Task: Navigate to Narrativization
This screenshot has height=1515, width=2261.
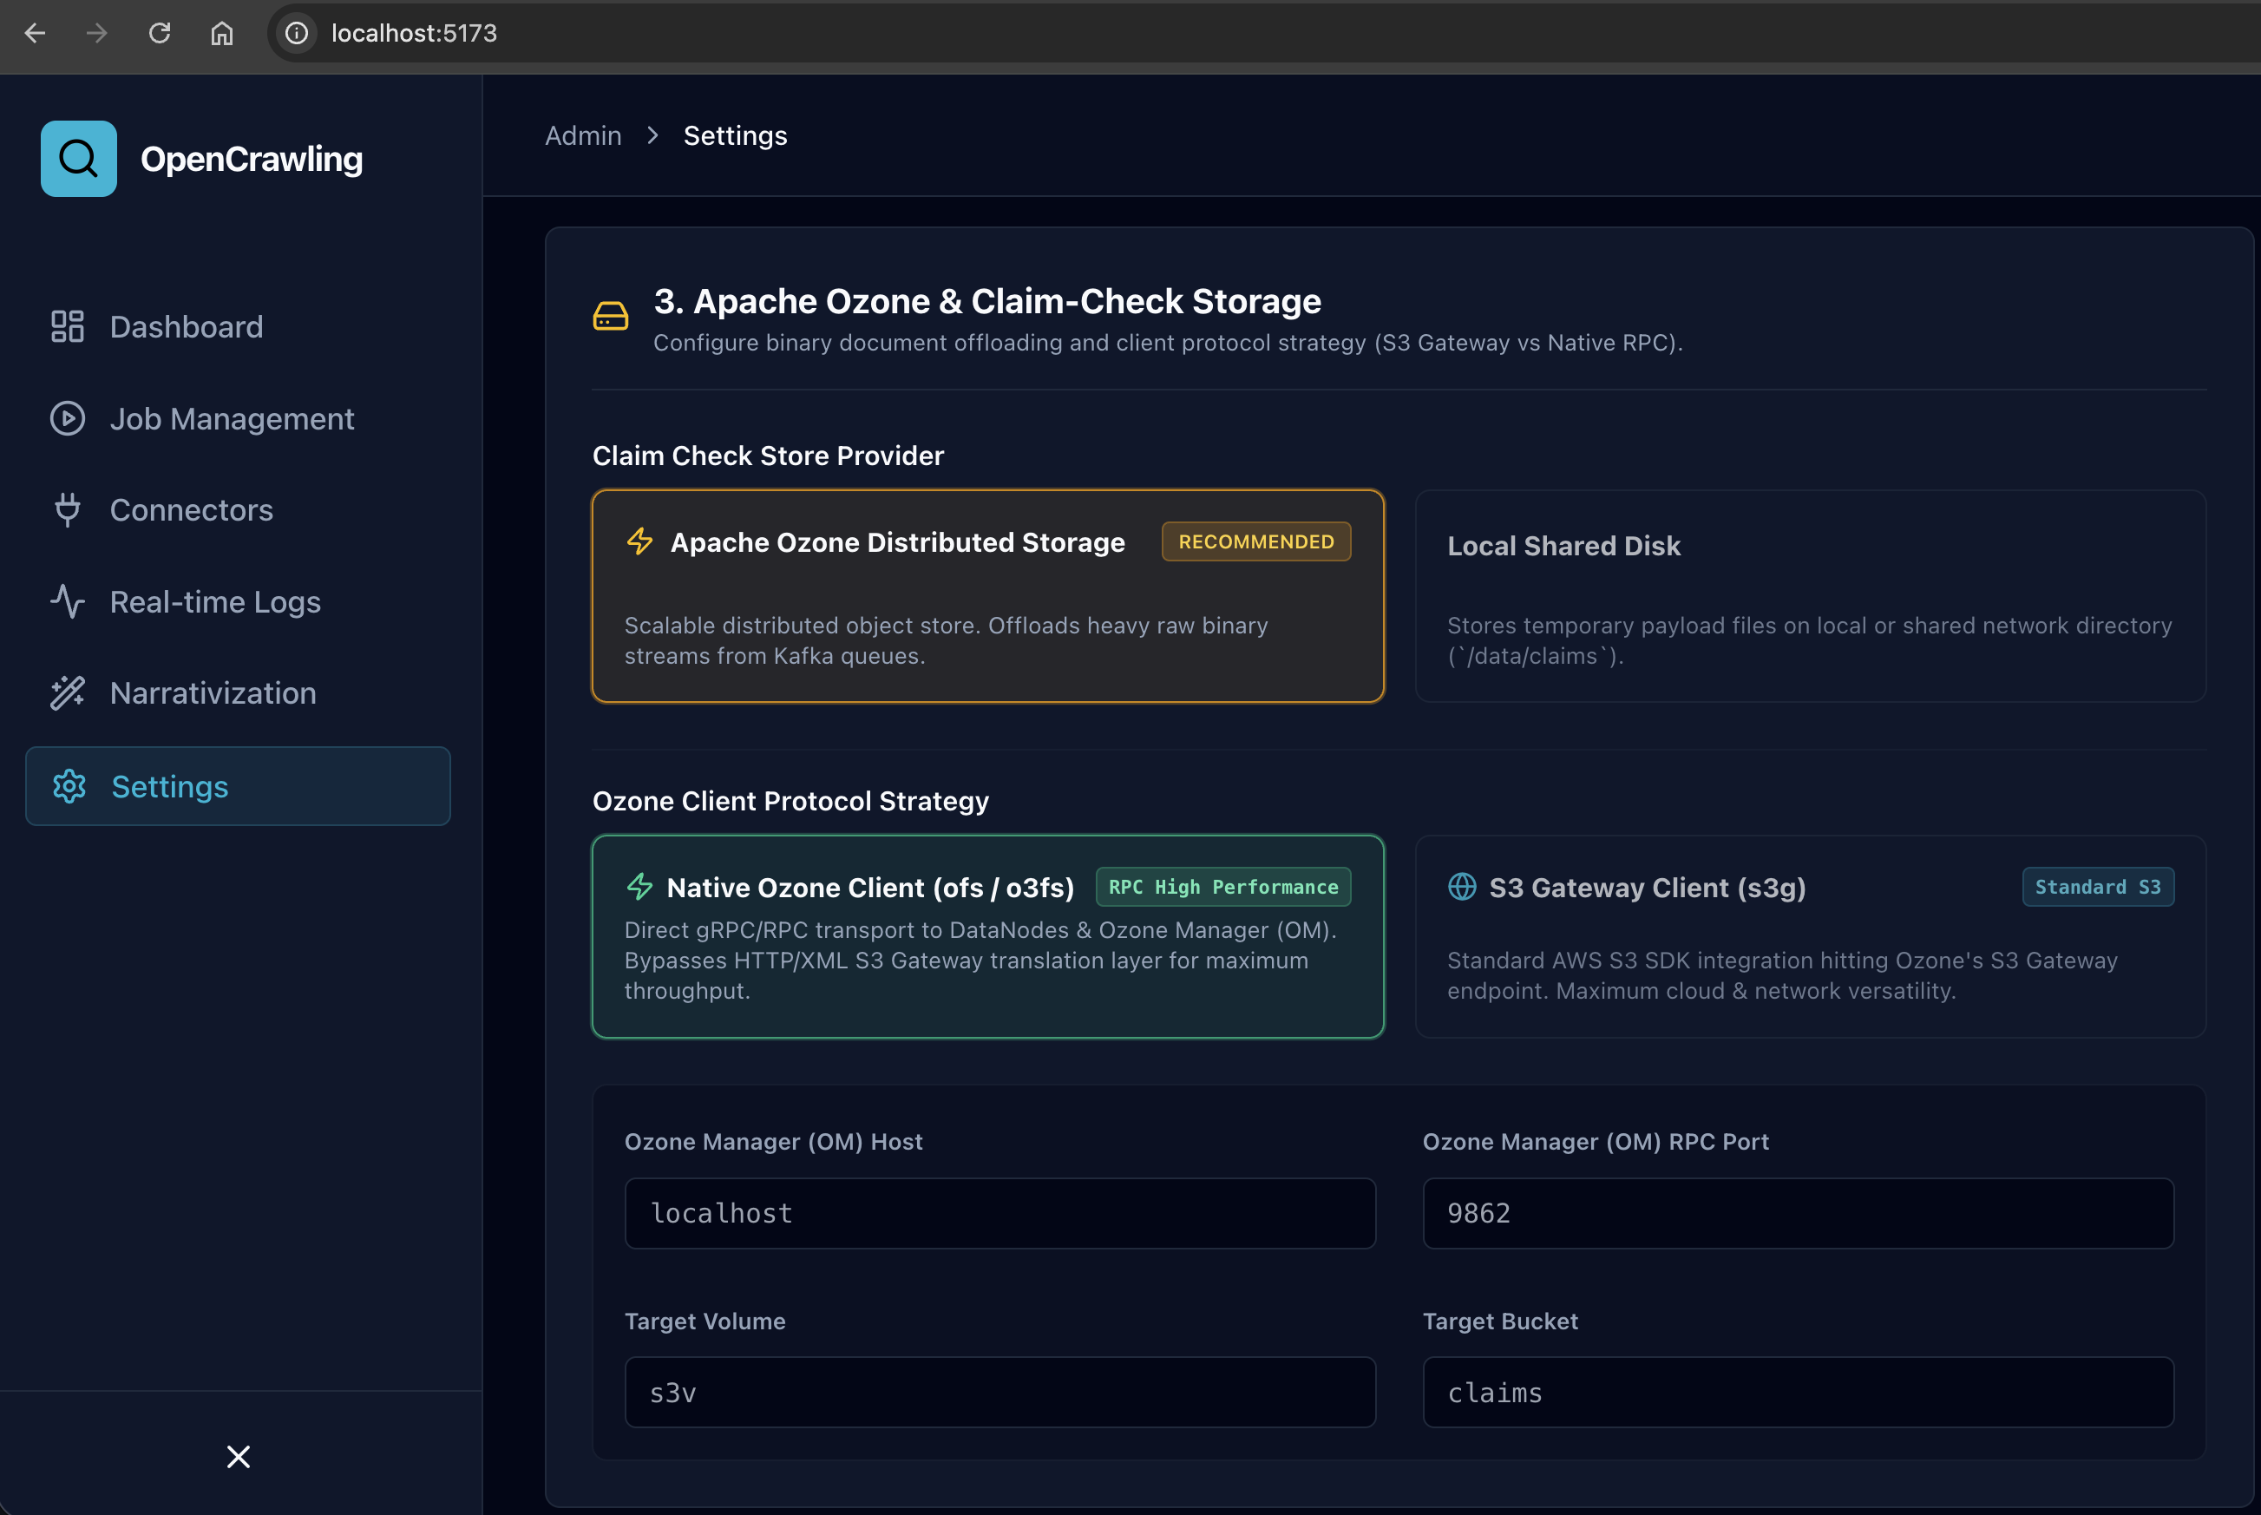Action: click(238, 692)
